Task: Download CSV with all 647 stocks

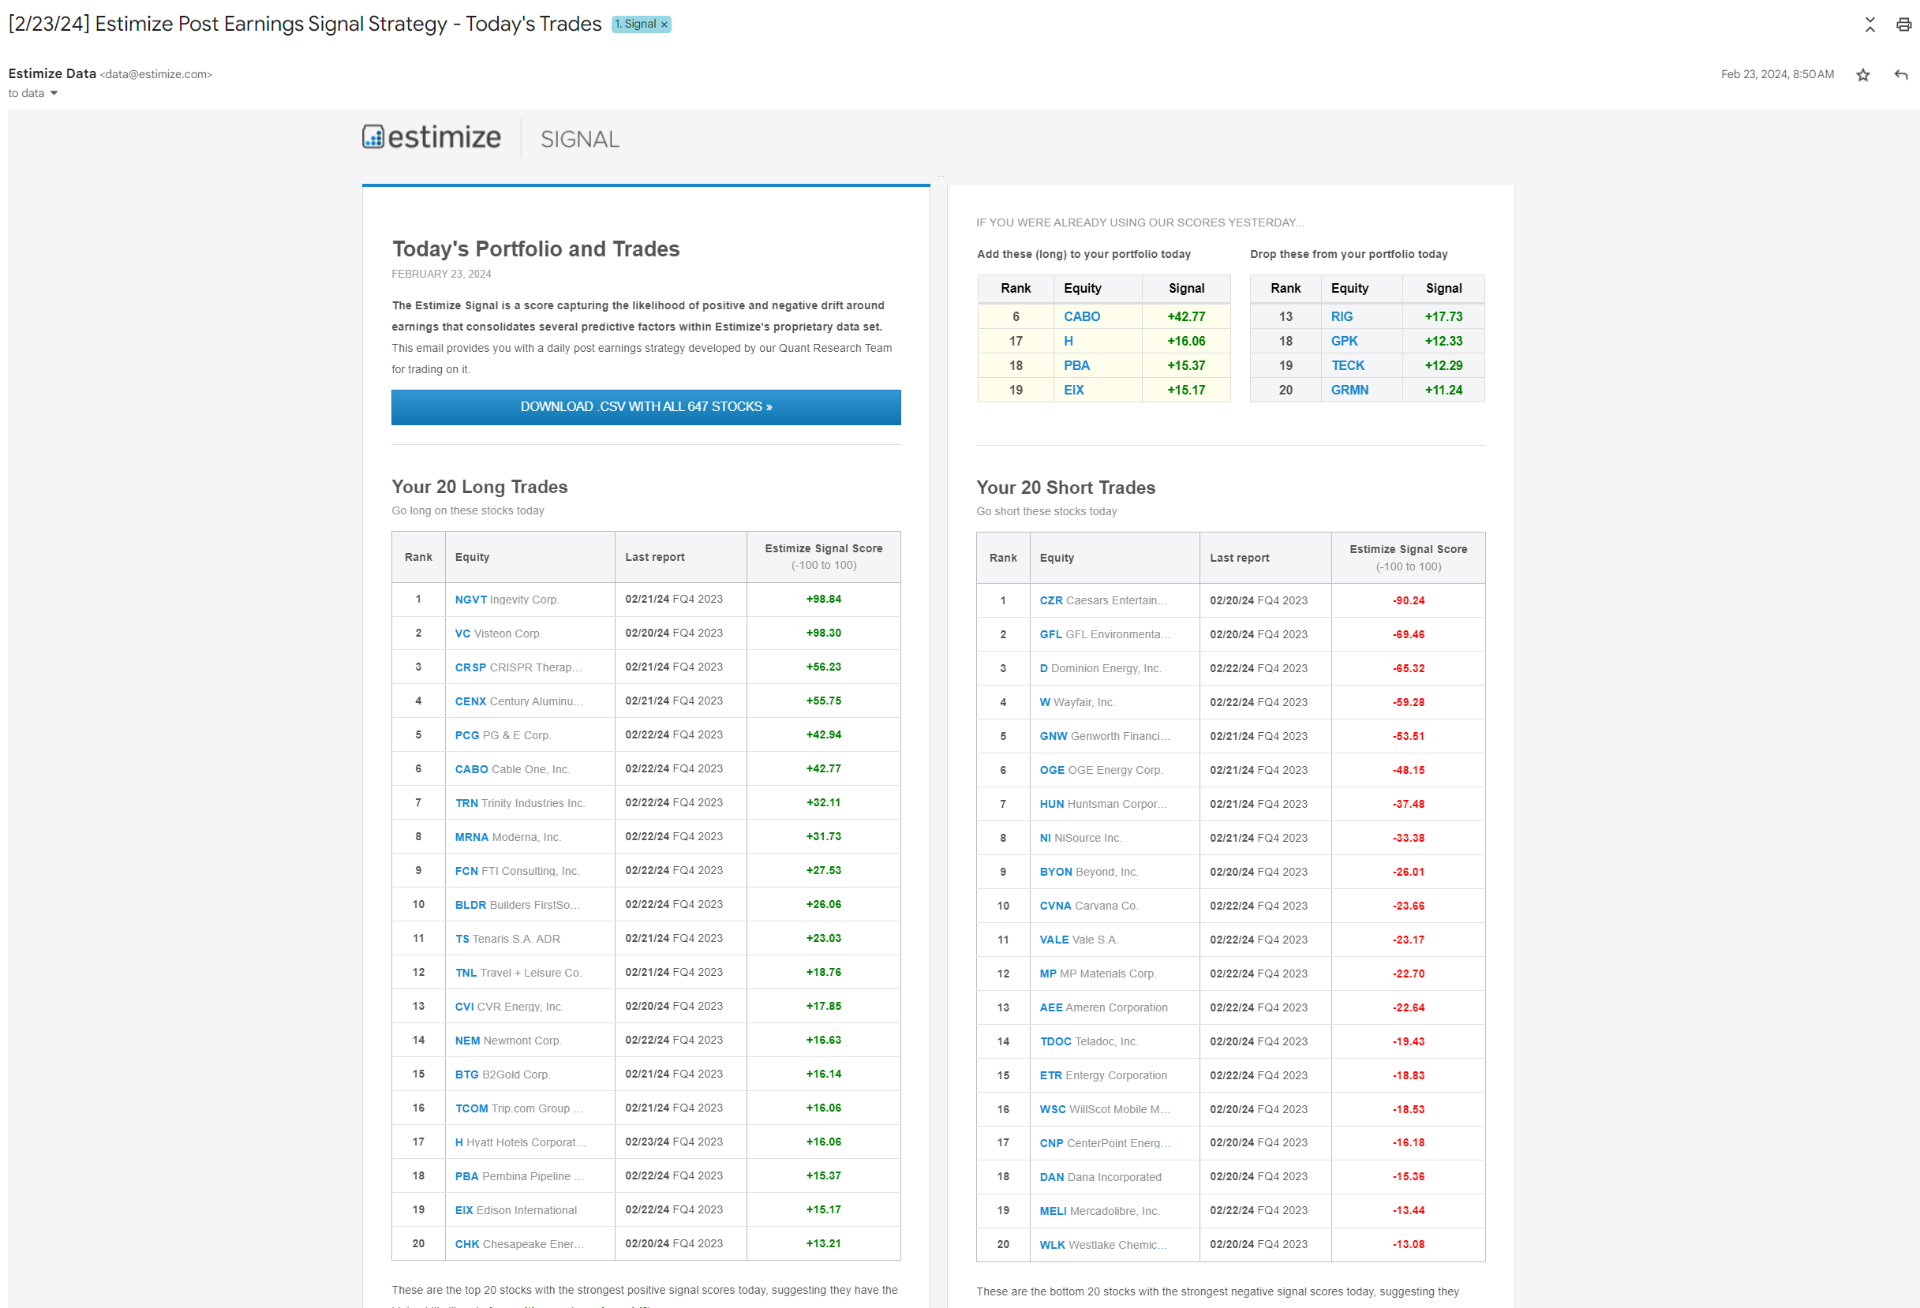Action: pos(646,407)
